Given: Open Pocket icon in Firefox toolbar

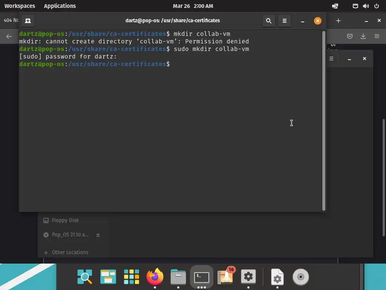Looking at the screenshot, I should pos(349,37).
